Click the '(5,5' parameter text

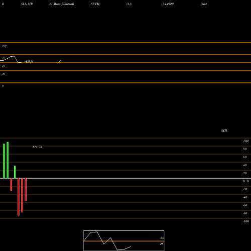[129, 4]
